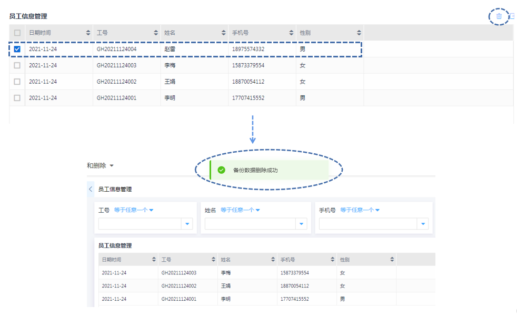Click into the 工号 filter input field
The width and height of the screenshot is (517, 316).
tap(140, 224)
